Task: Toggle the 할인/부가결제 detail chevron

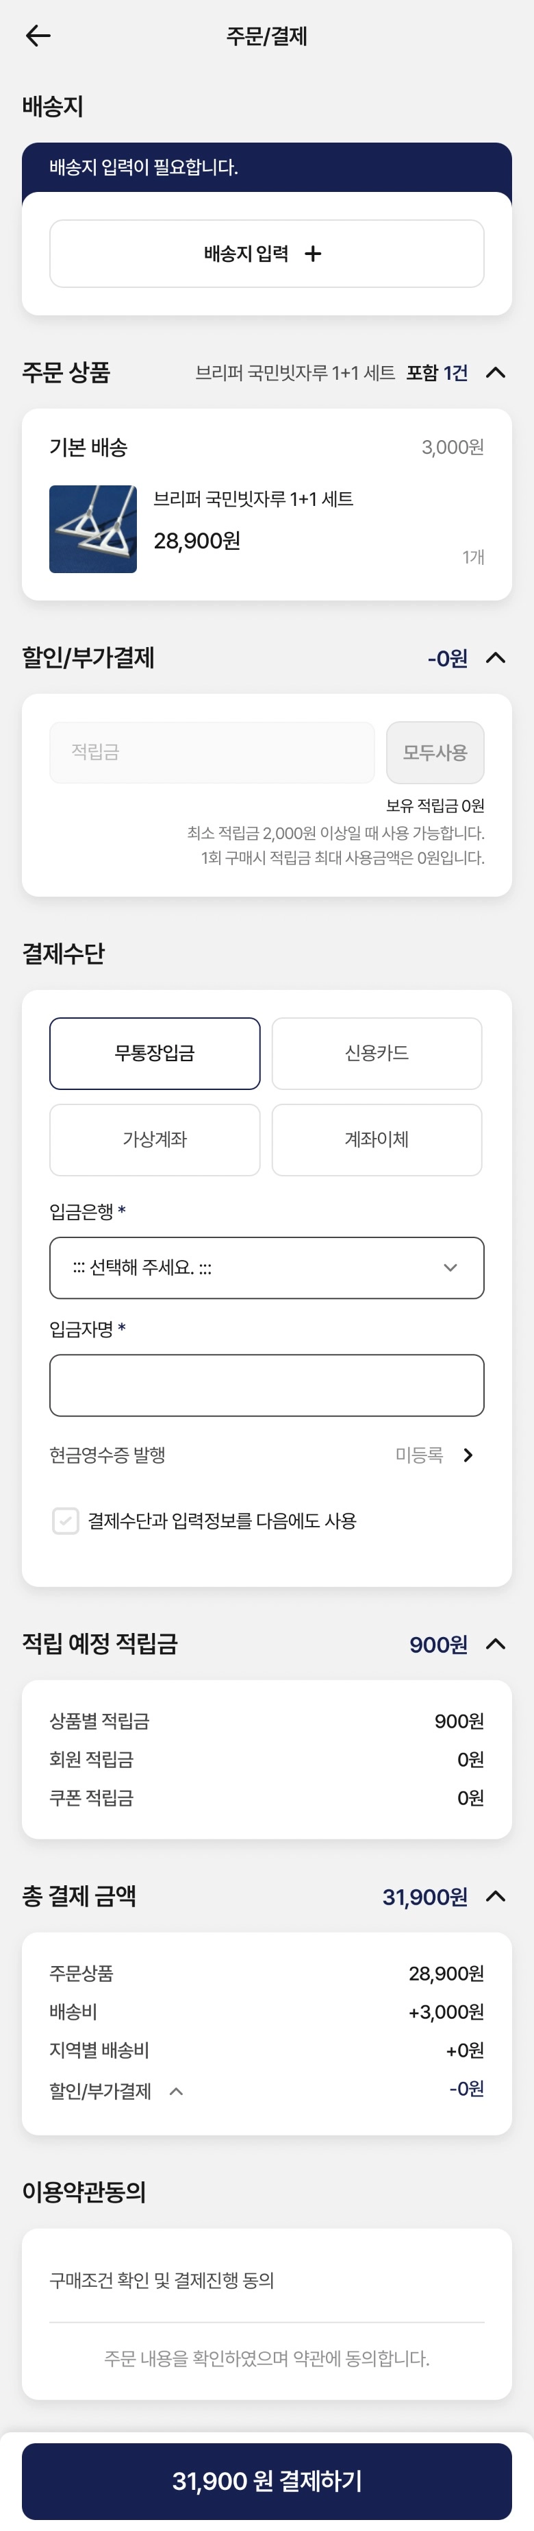Action: 177,2092
